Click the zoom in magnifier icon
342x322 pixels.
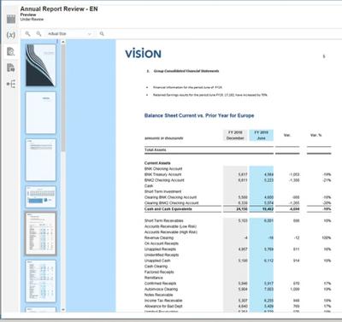tap(27, 33)
